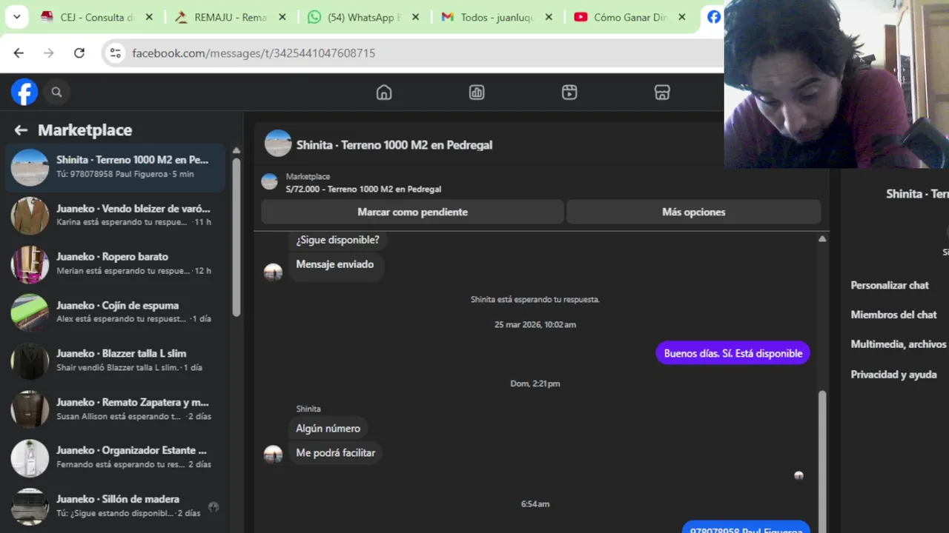Expand Privacidad y ayuda section

click(894, 375)
